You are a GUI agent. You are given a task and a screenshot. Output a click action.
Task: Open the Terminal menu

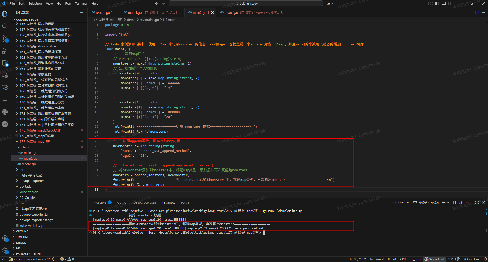coord(81,3)
